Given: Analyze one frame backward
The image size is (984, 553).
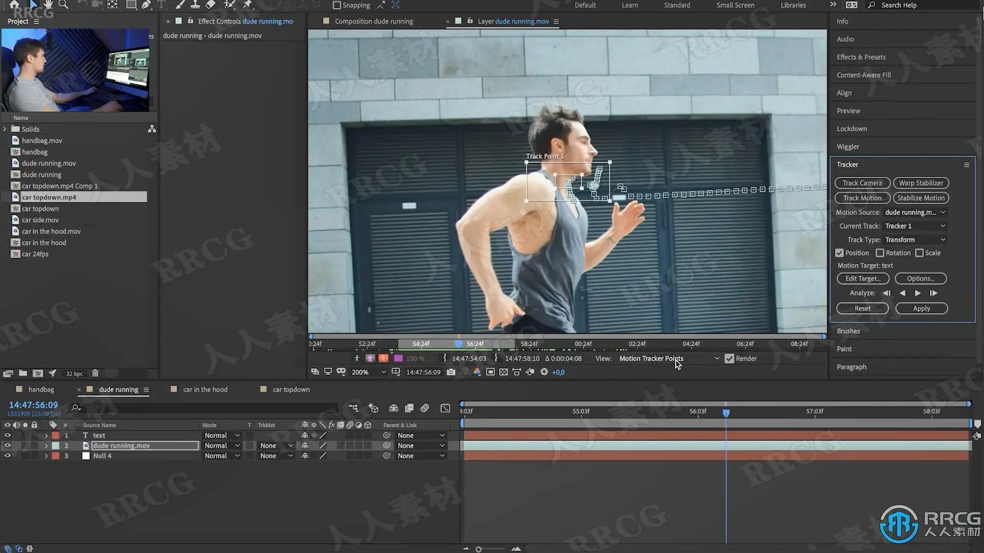Looking at the screenshot, I should [x=887, y=293].
